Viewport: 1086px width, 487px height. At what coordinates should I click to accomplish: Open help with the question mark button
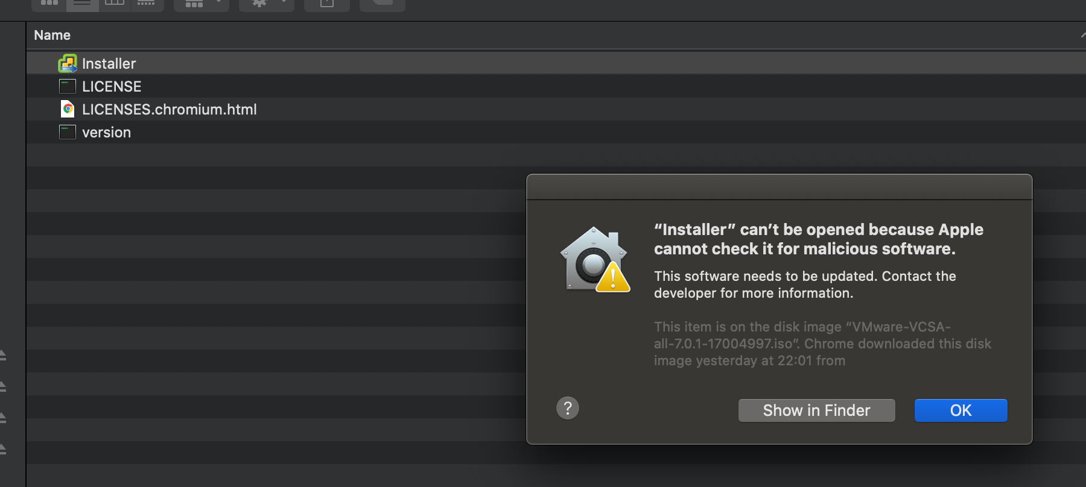point(567,408)
